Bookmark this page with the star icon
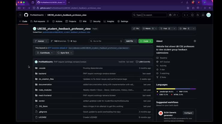222x124 pixels. pos(188,8)
